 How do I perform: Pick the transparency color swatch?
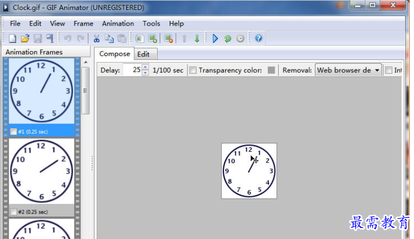[271, 70]
